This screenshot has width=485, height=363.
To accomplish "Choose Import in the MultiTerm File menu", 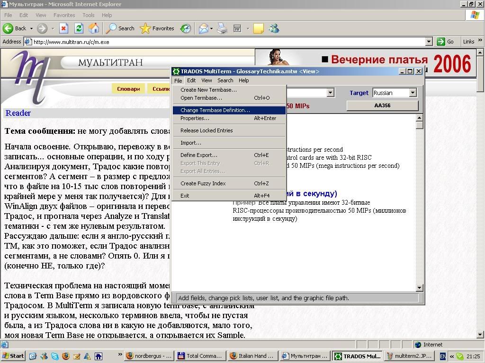I will pyautogui.click(x=229, y=143).
